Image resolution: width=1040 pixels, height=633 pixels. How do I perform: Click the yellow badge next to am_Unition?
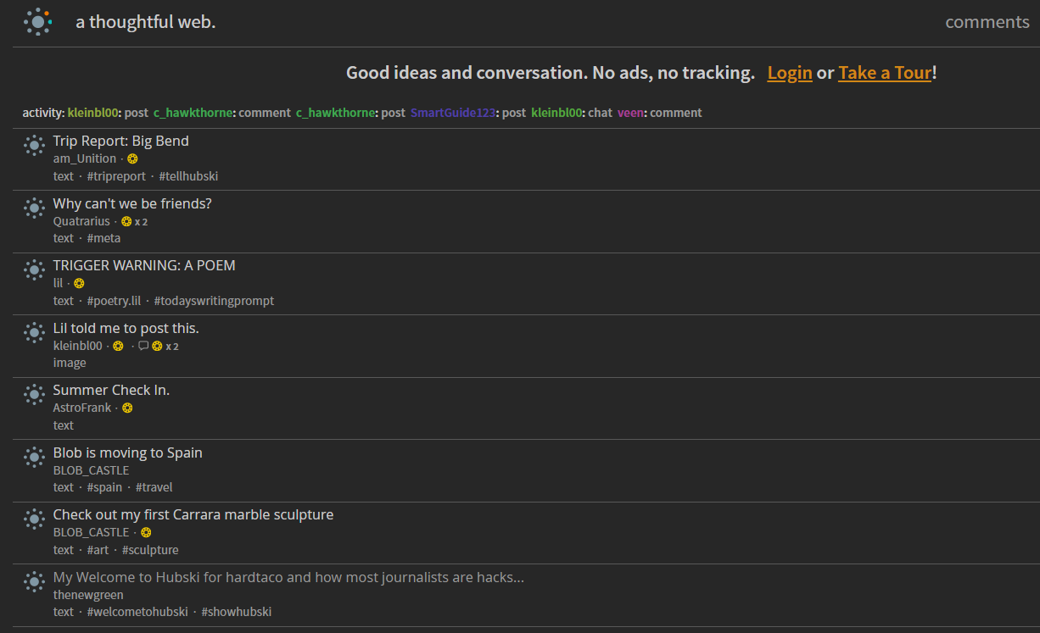point(132,158)
